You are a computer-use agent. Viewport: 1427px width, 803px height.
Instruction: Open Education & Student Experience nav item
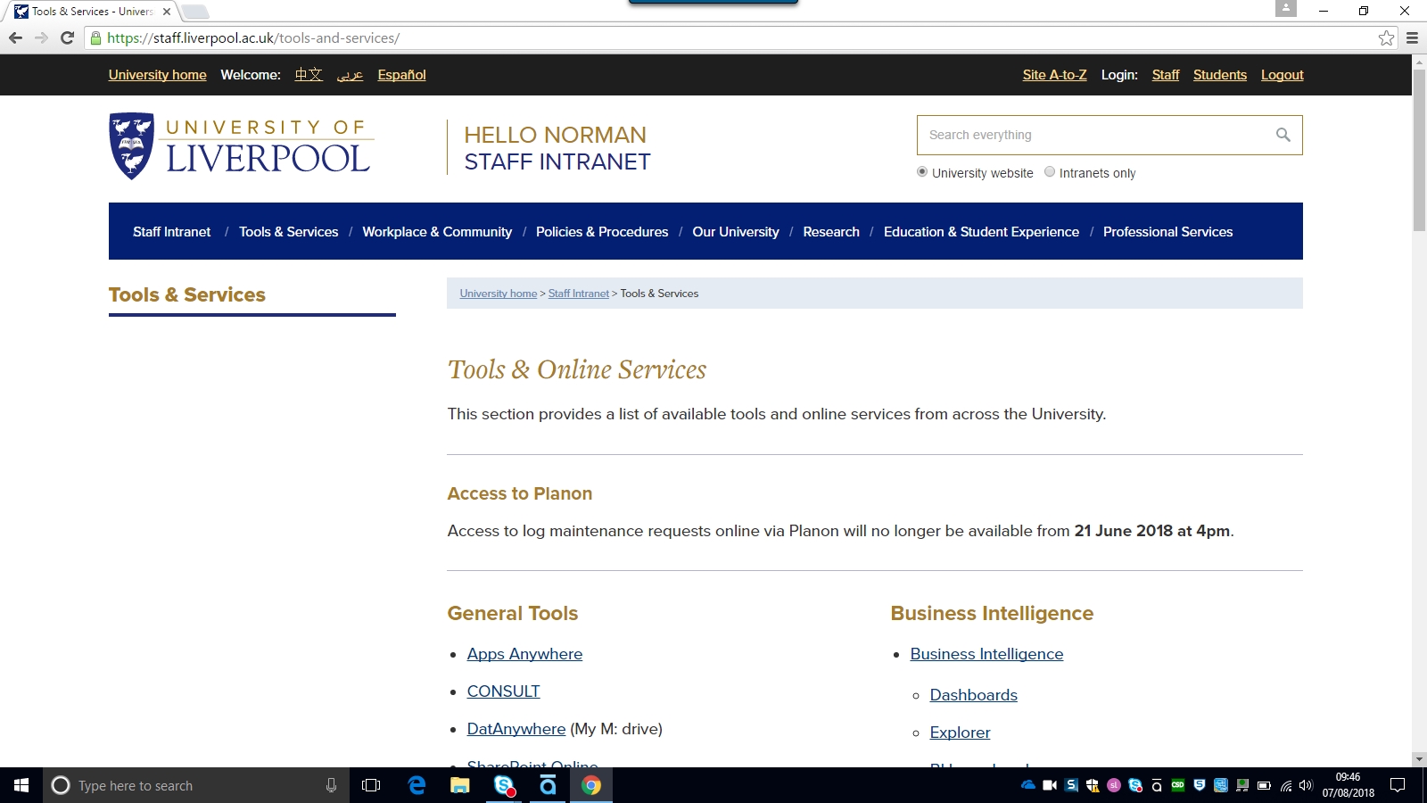pos(981,232)
